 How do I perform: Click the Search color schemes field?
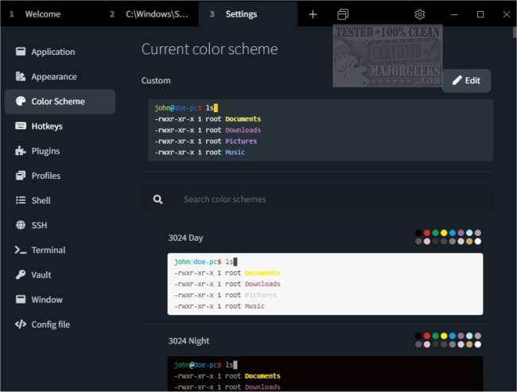pyautogui.click(x=318, y=199)
